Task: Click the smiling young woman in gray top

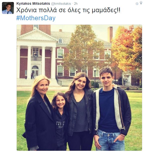Action: pyautogui.click(x=80, y=111)
